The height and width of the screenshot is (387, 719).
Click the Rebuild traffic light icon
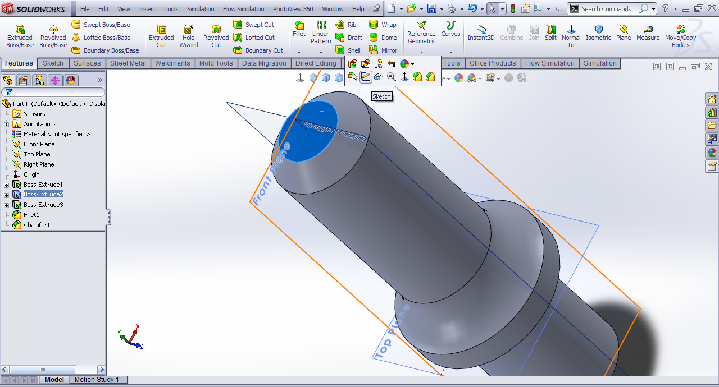[x=512, y=9]
